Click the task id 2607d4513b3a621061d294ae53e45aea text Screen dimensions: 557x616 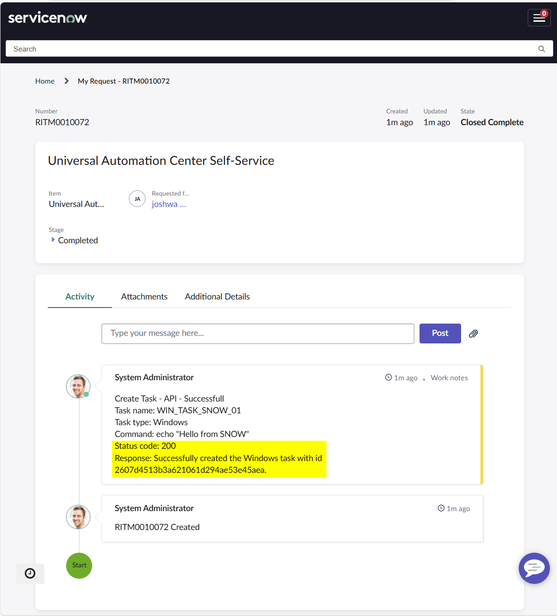(x=190, y=470)
